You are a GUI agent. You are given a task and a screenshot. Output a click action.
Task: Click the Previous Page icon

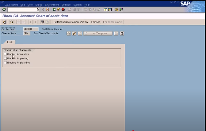click(90, 9)
